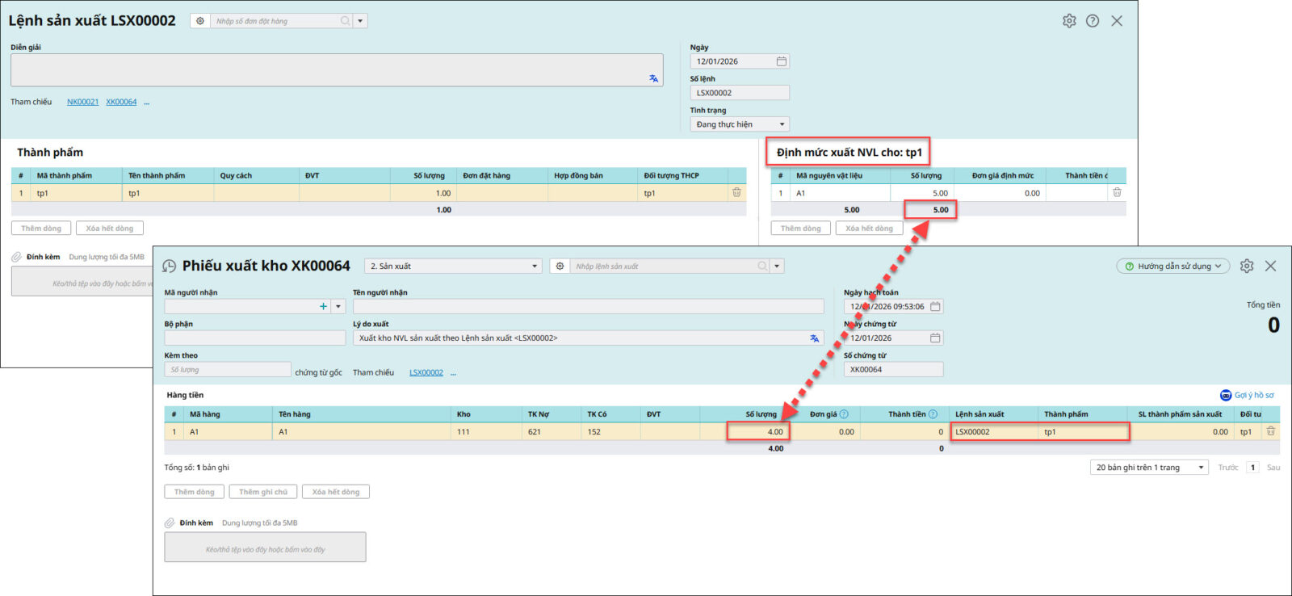The height and width of the screenshot is (596, 1292).
Task: Click Thêm ghi chú button
Action: tap(263, 492)
